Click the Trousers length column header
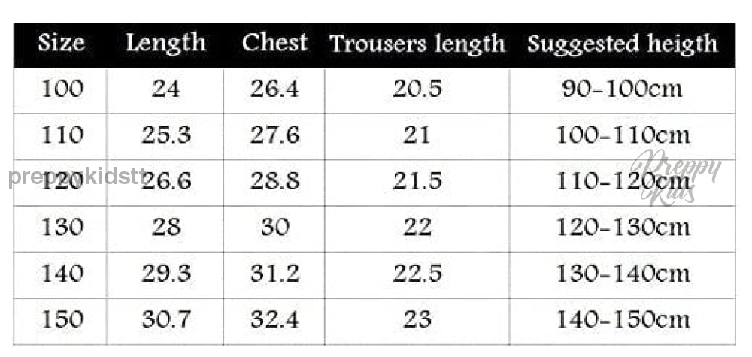Viewport: 752px width, 357px height. point(417,44)
